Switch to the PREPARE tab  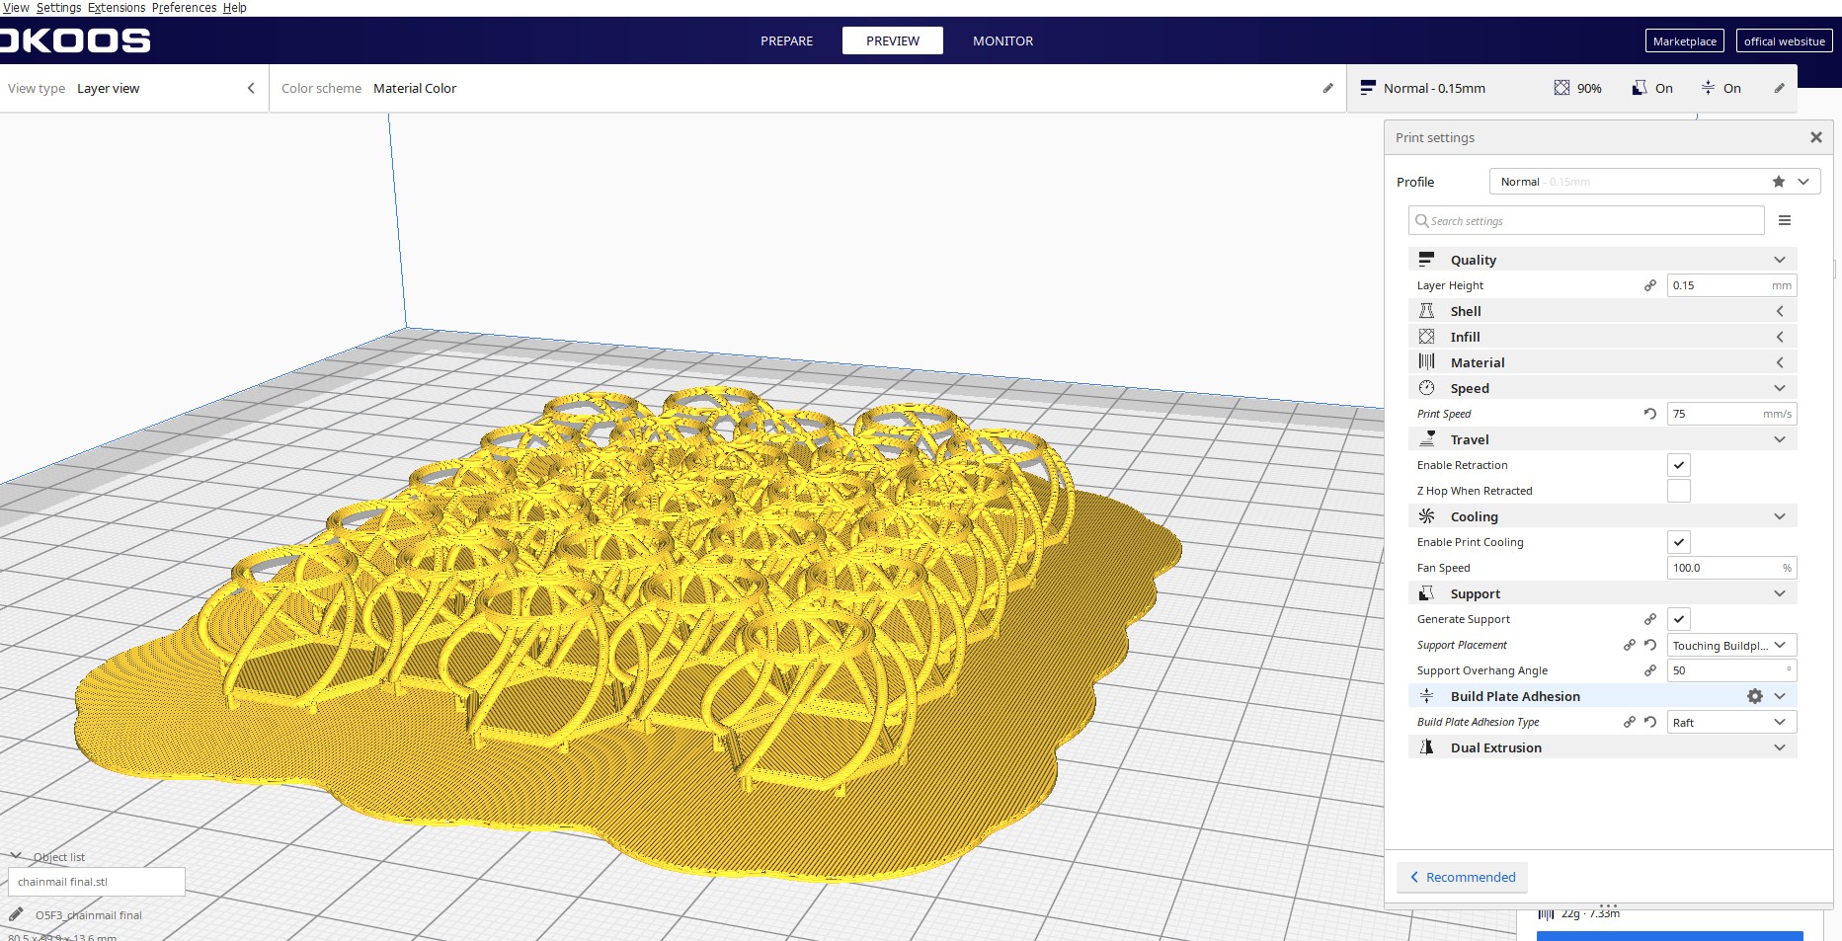(786, 40)
